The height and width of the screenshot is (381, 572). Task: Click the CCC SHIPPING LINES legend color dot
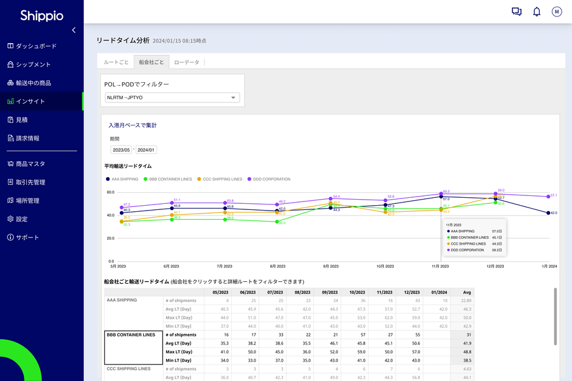tap(200, 179)
